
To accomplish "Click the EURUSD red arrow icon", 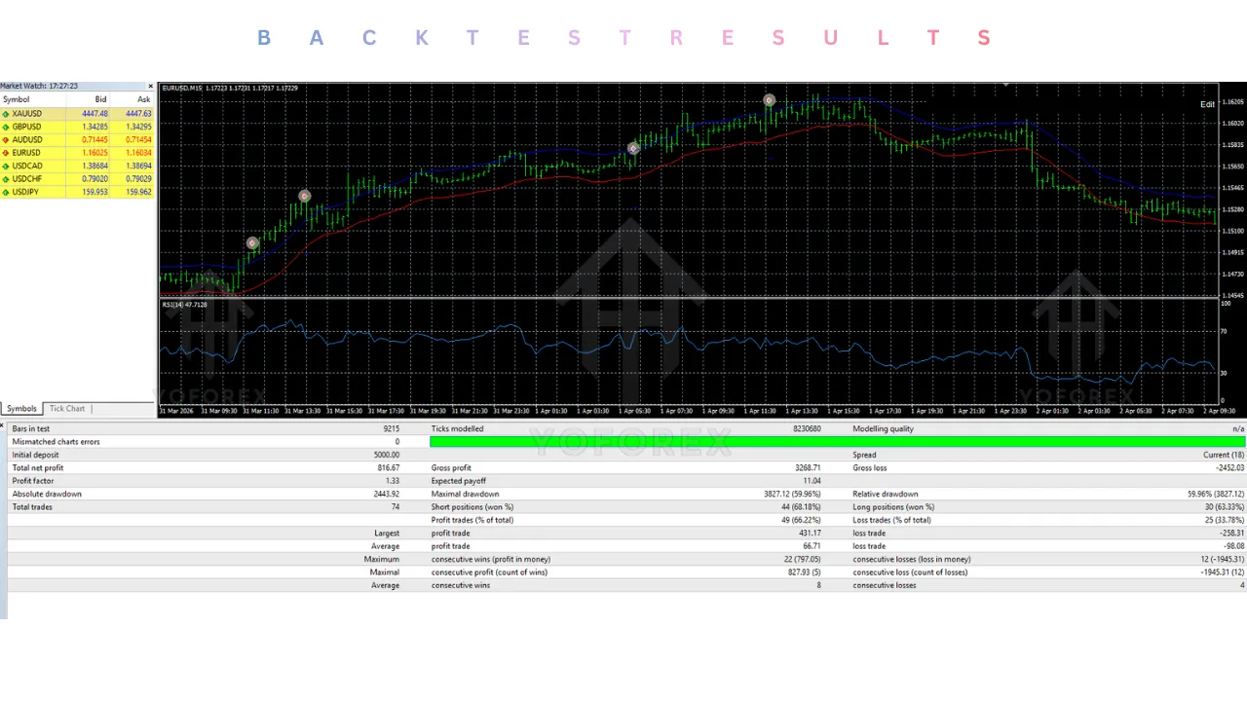I will coord(6,153).
